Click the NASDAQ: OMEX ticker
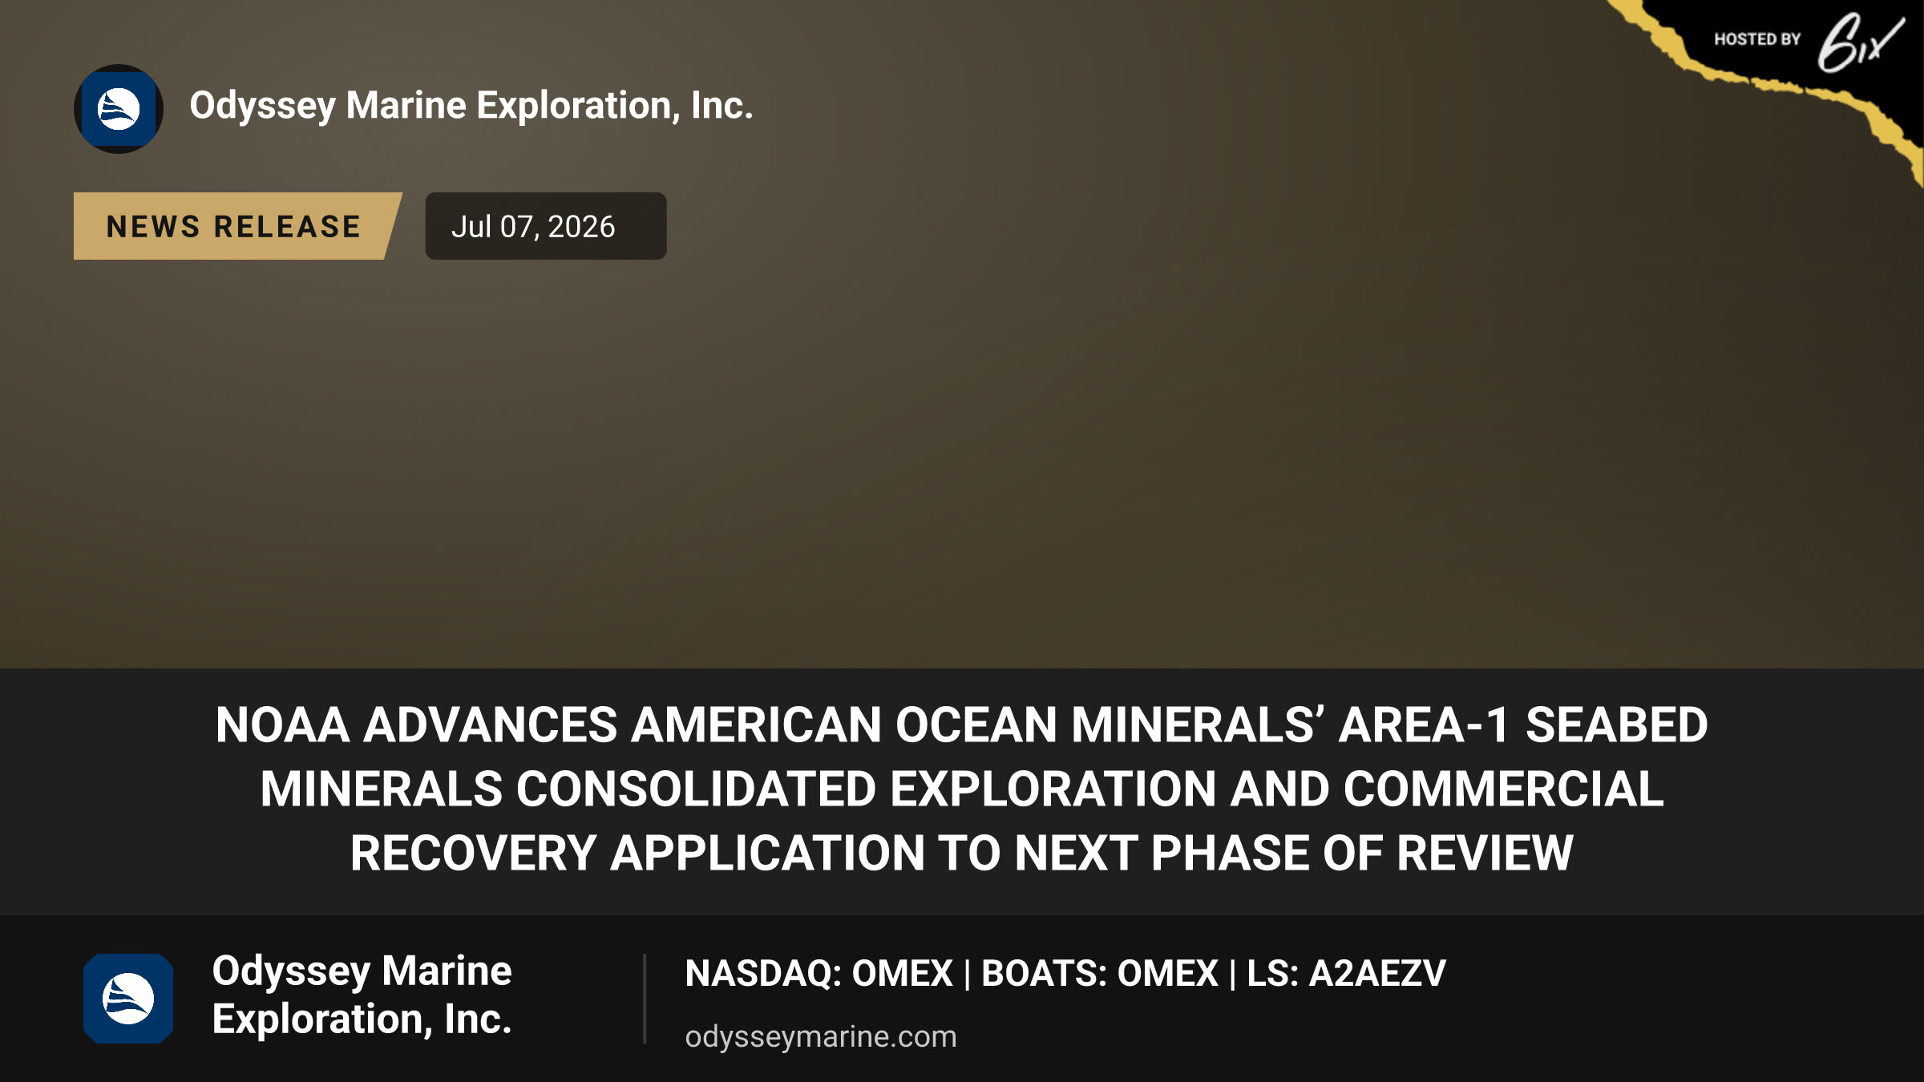Screen dimensions: 1924x1082 tap(819, 973)
